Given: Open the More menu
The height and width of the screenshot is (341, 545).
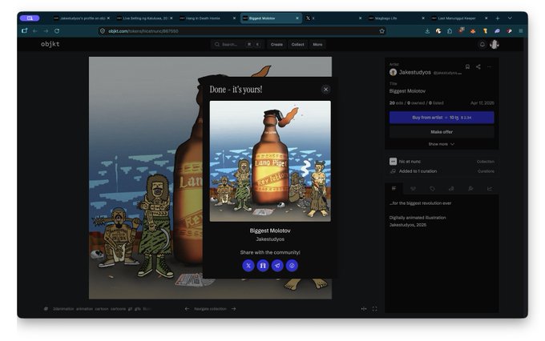Looking at the screenshot, I should pos(317,45).
